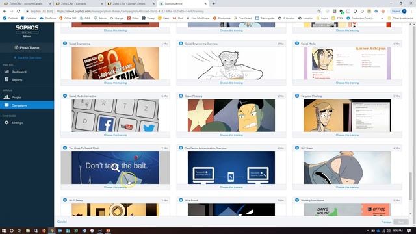This screenshot has height=234, width=416.
Task: Expand the Other bookmarks folder
Action: point(400,18)
